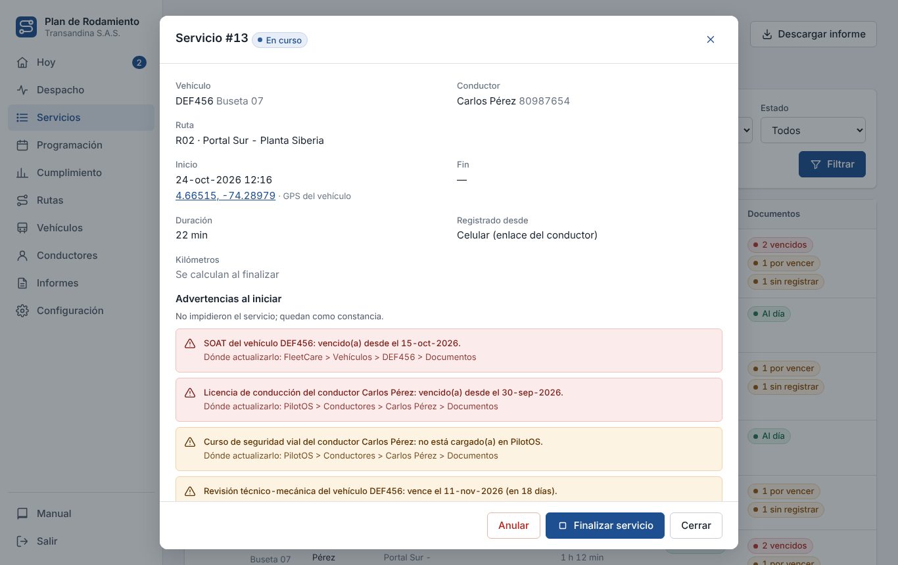
Task: Click the Vehículos bus icon
Action: point(22,228)
